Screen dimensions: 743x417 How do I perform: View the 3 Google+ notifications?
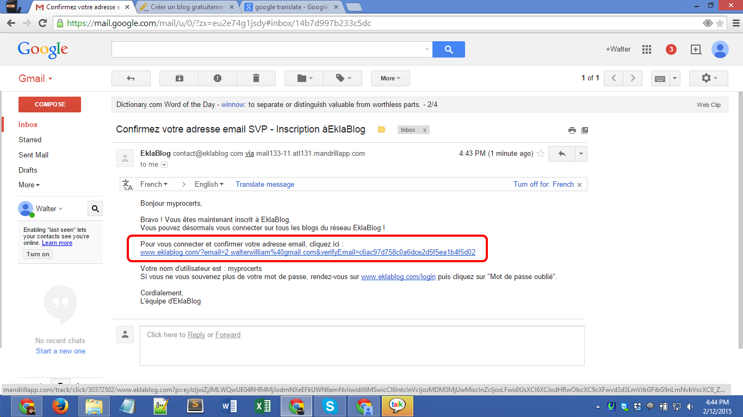pos(671,49)
